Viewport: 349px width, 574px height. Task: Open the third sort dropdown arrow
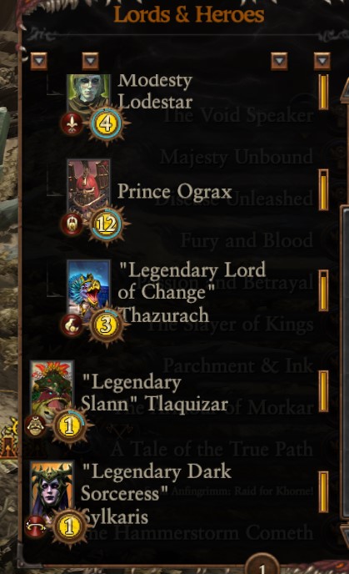pyautogui.click(x=279, y=61)
